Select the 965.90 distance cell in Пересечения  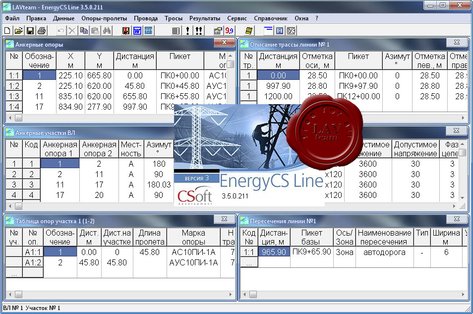pos(274,252)
